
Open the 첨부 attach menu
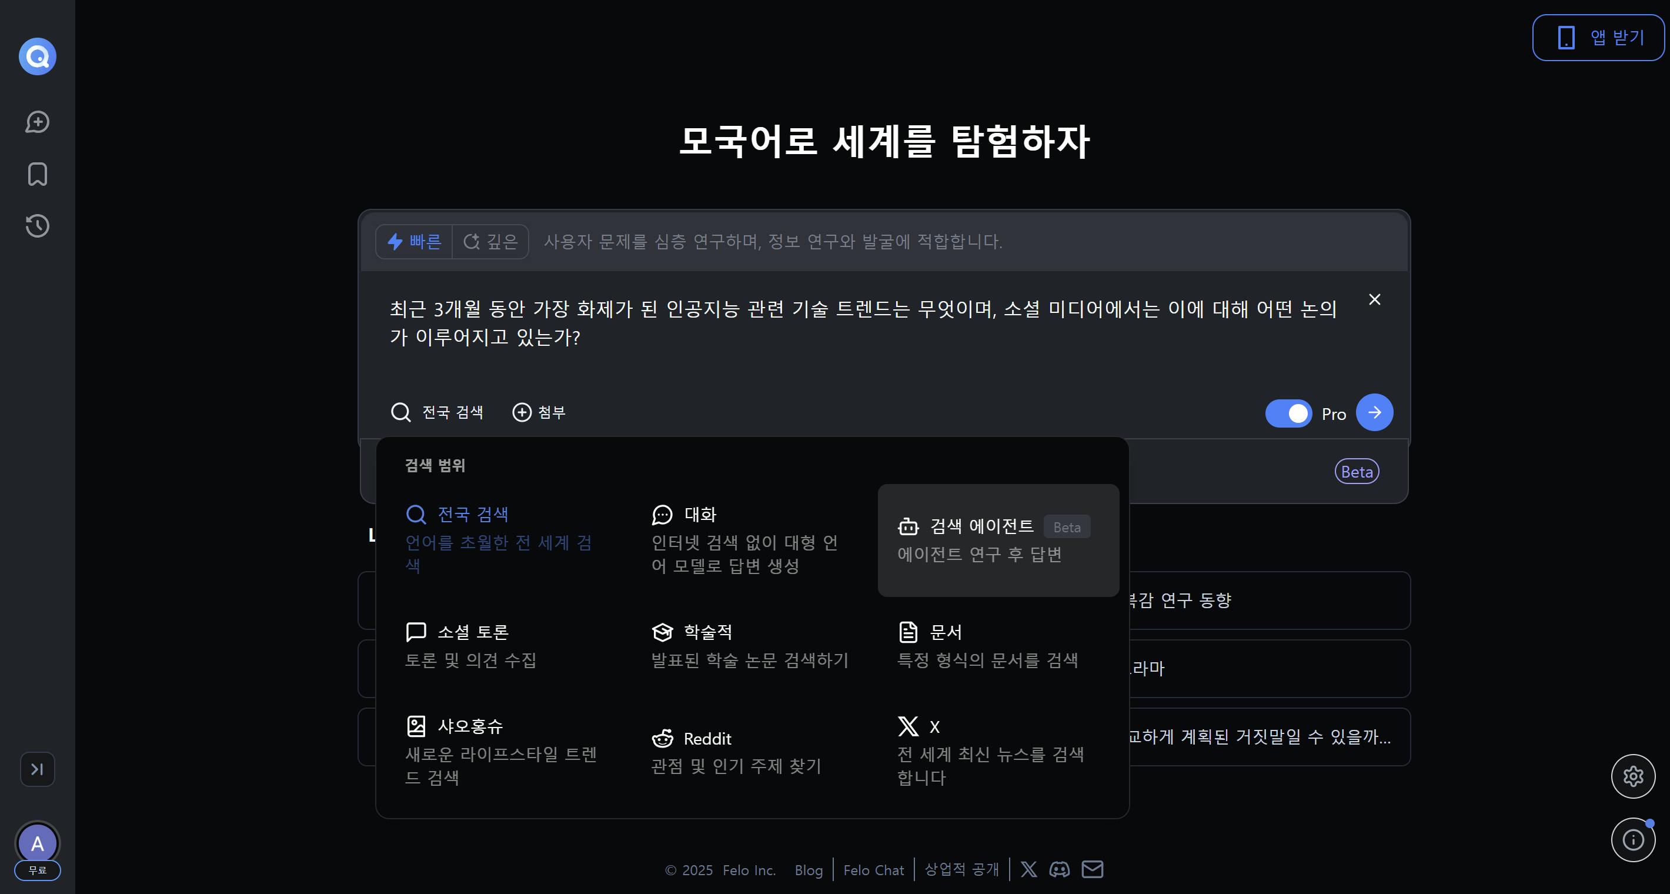pos(539,412)
